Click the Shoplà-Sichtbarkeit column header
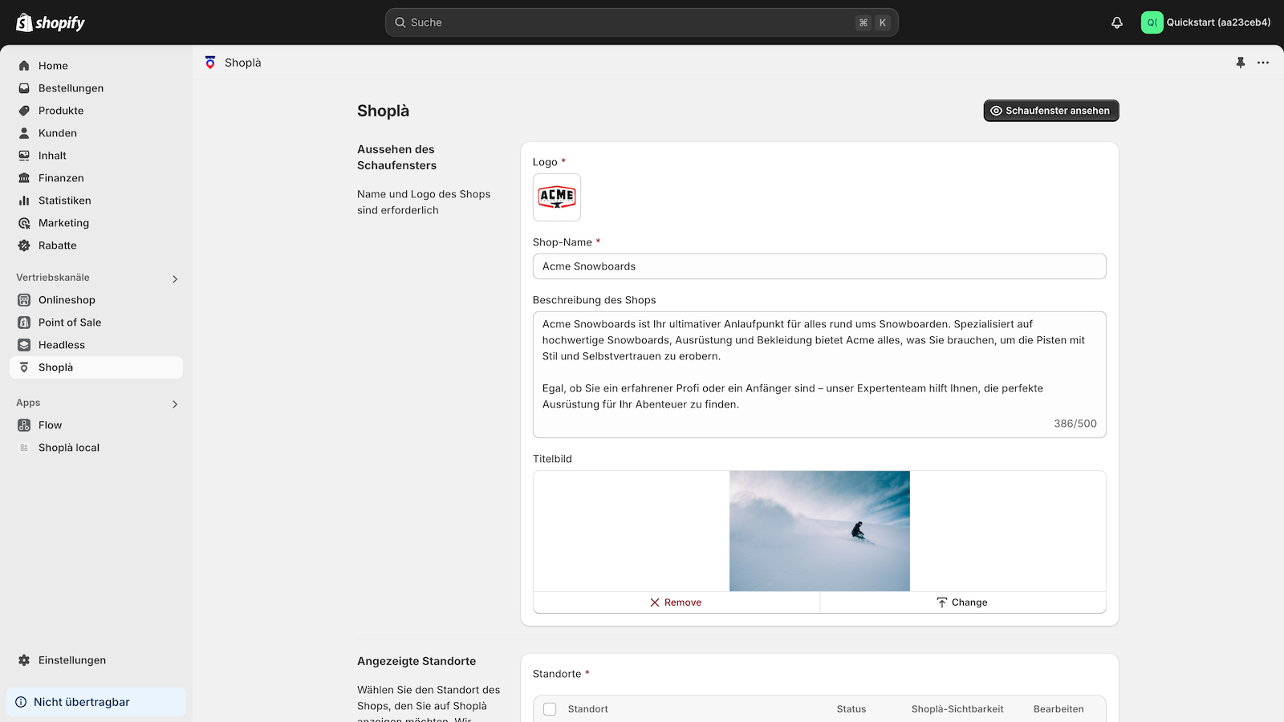 point(957,709)
